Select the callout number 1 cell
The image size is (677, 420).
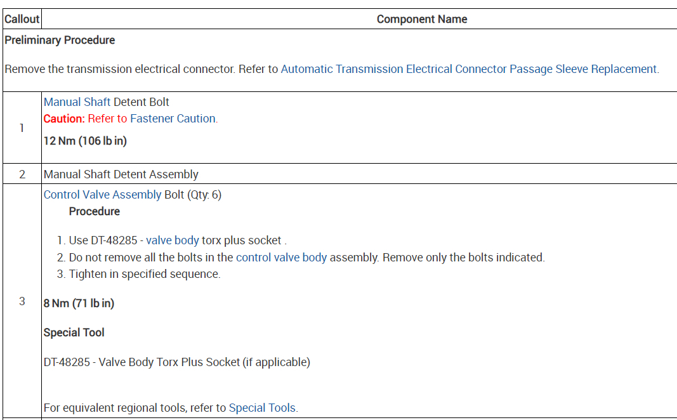22,128
